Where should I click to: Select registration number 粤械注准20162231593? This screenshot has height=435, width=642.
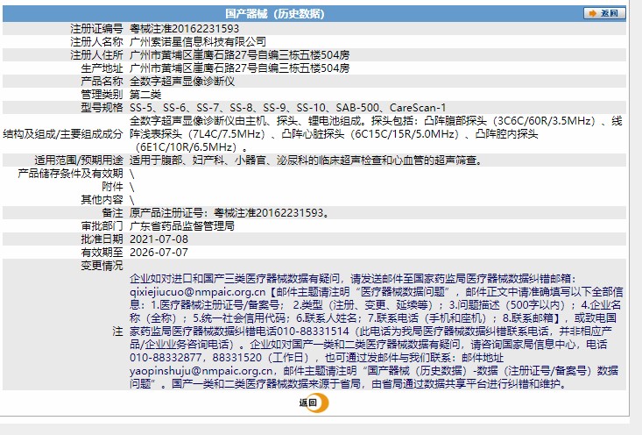coord(184,29)
